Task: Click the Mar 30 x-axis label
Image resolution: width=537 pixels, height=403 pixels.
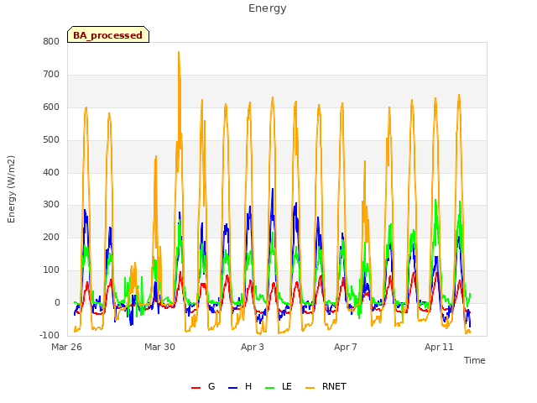Action: pos(159,347)
